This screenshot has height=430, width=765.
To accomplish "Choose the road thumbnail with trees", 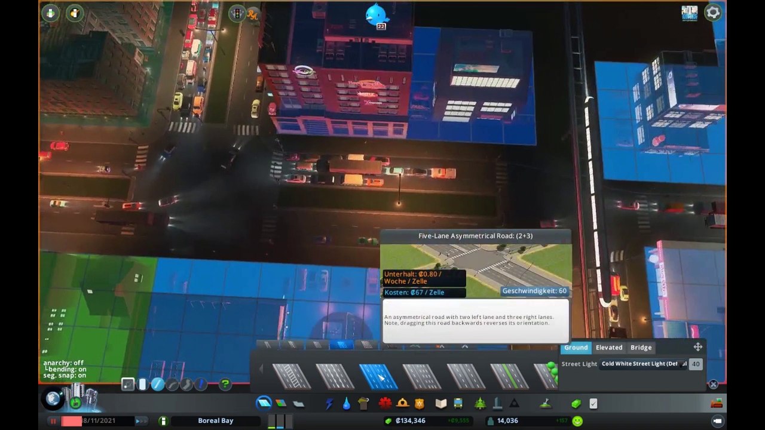I will [x=547, y=376].
